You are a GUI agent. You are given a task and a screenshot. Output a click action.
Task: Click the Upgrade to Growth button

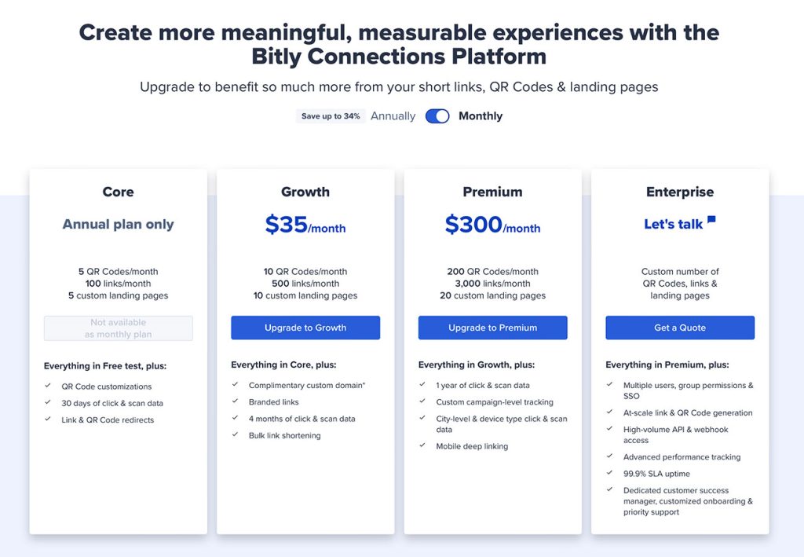click(x=305, y=328)
